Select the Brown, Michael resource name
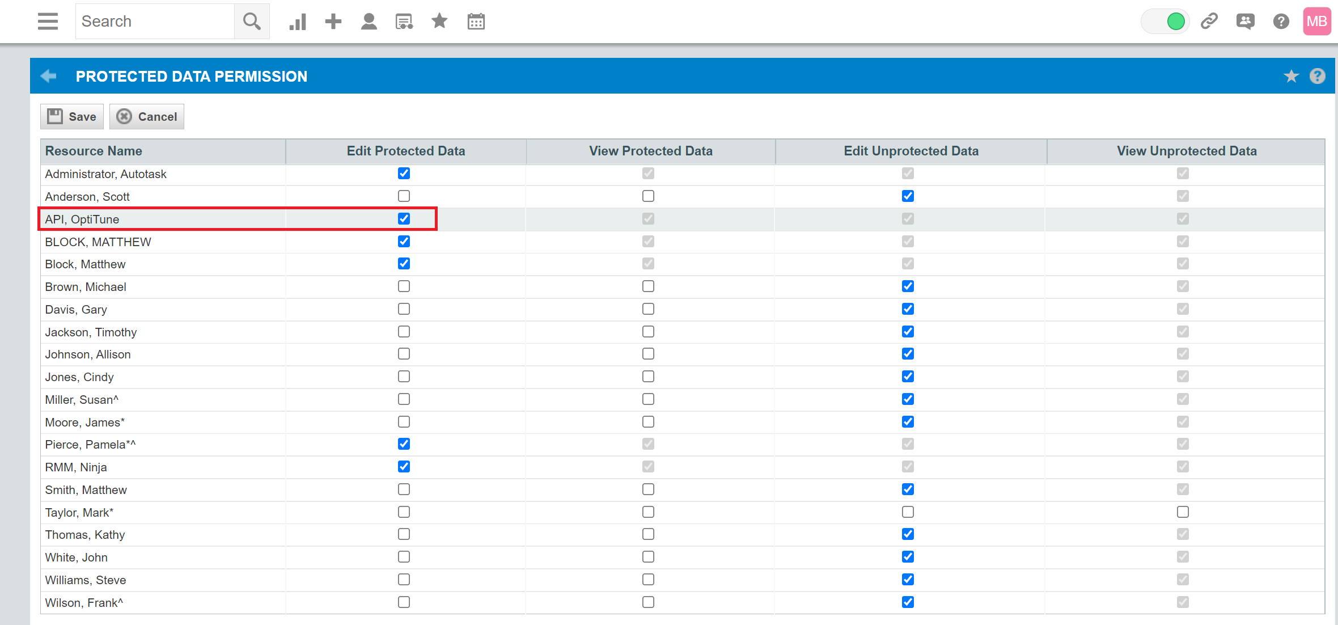 point(86,287)
